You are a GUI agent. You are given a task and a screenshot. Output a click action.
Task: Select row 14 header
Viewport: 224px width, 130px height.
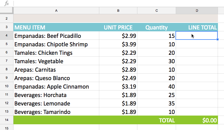coord(7,120)
